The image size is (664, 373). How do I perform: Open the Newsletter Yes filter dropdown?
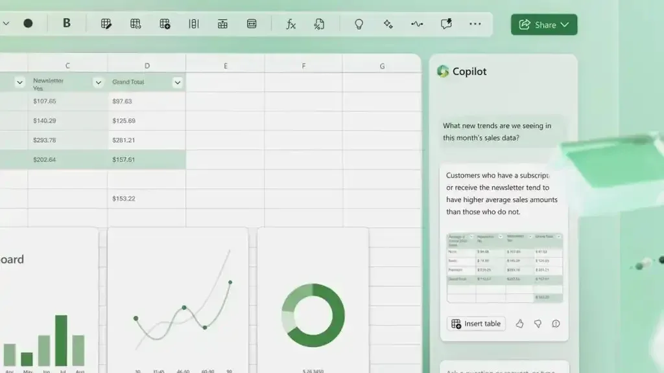[x=99, y=82]
